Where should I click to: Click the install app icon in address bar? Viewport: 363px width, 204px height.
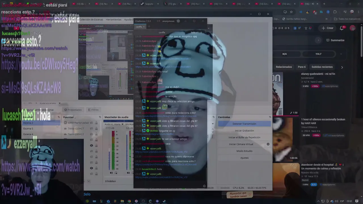(x=285, y=12)
